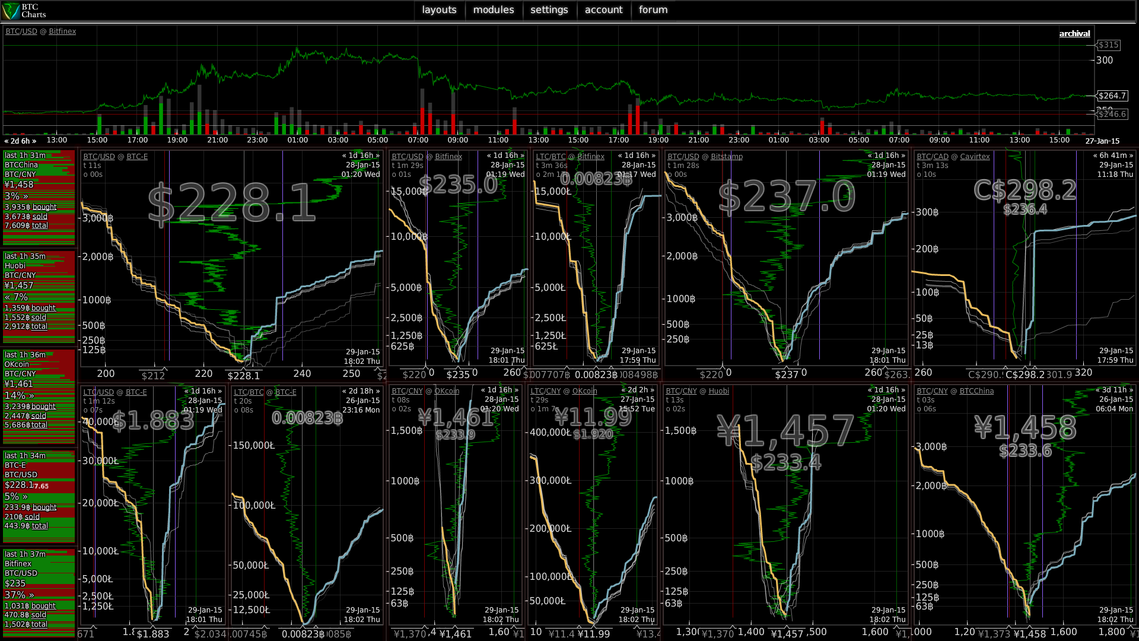This screenshot has height=641, width=1139.
Task: Click BTC/USD pair link in BTC-E panel
Action: (x=99, y=157)
